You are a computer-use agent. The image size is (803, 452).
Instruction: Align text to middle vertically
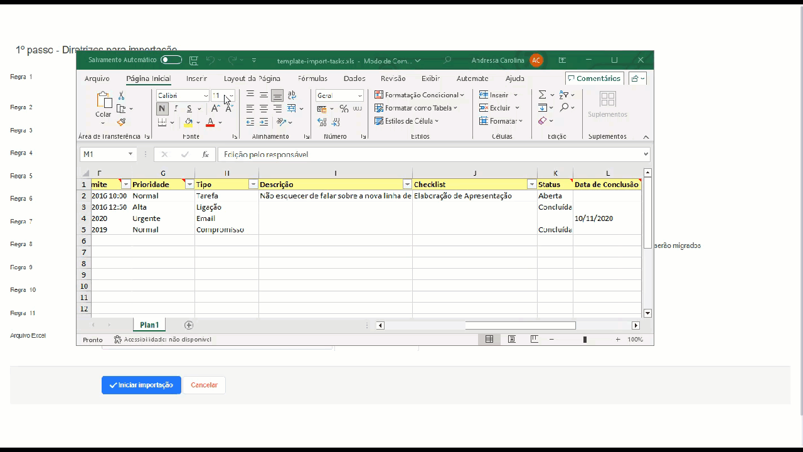pos(263,95)
